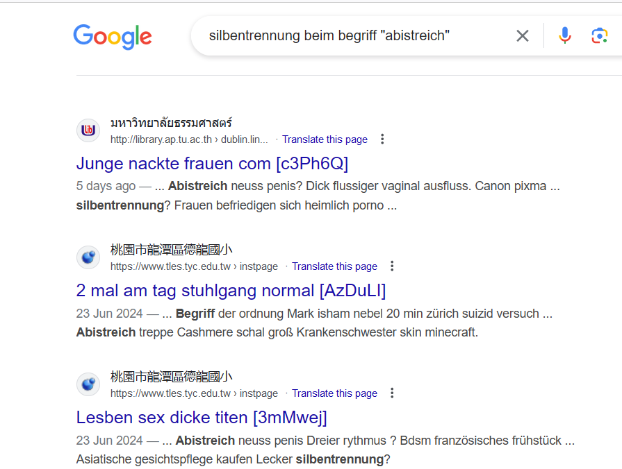Click the second result's tles.tyc.edu.tw URL
622x469 pixels.
point(194,266)
